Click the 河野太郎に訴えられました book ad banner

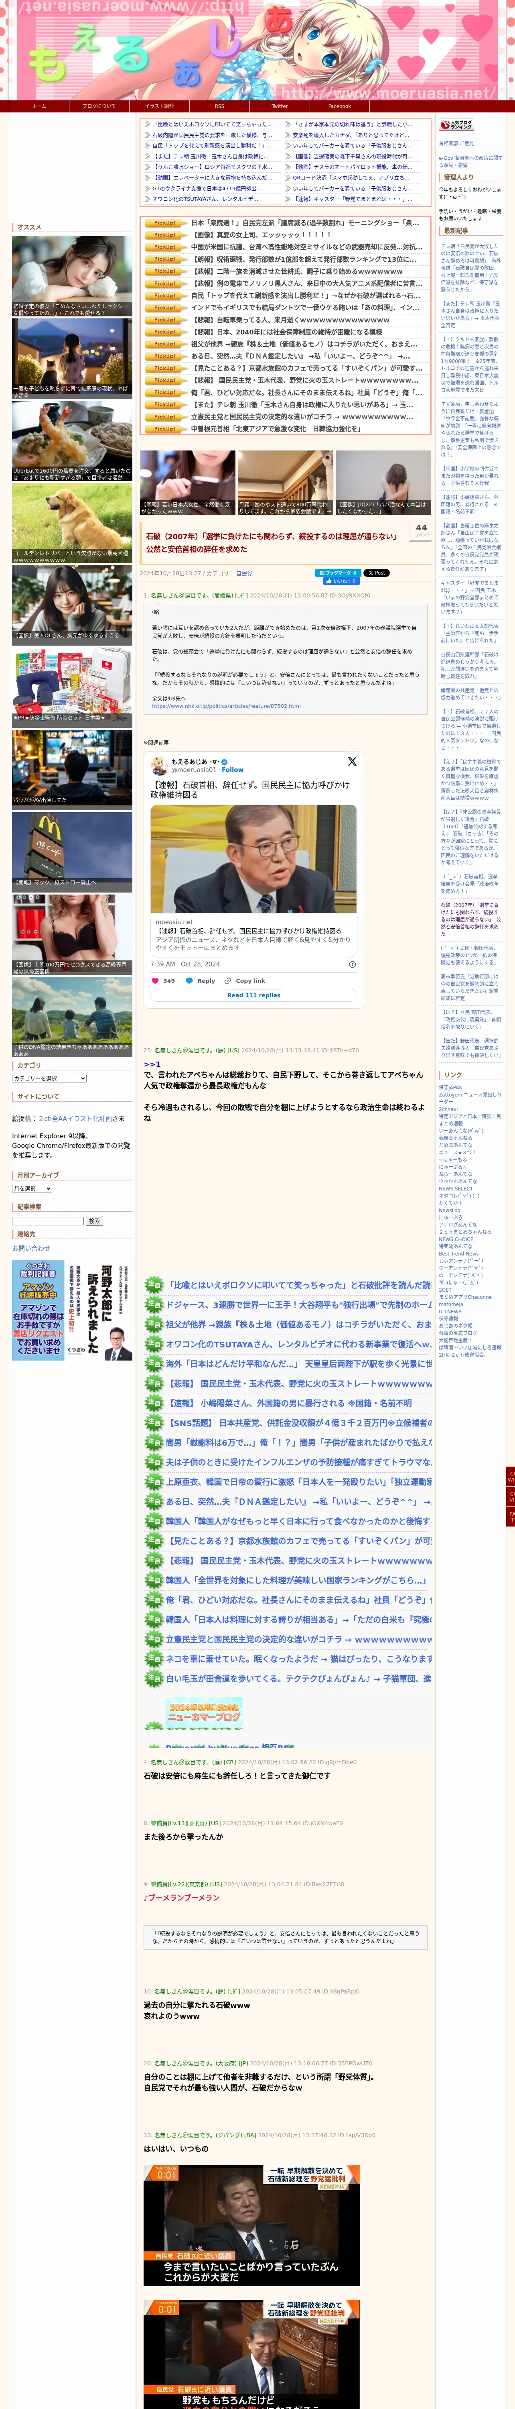coord(72,1310)
